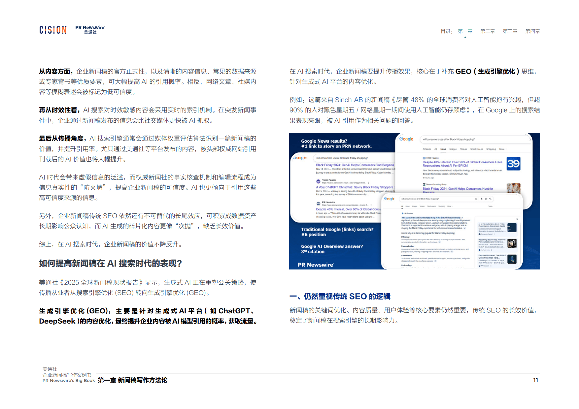Open the Sinch AB hyperlink
Image resolution: width=579 pixels, height=409 pixels.
pyautogui.click(x=349, y=100)
